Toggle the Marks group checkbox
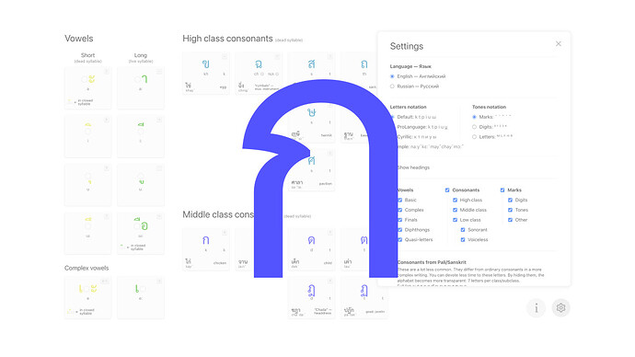635x357 pixels. [x=502, y=190]
